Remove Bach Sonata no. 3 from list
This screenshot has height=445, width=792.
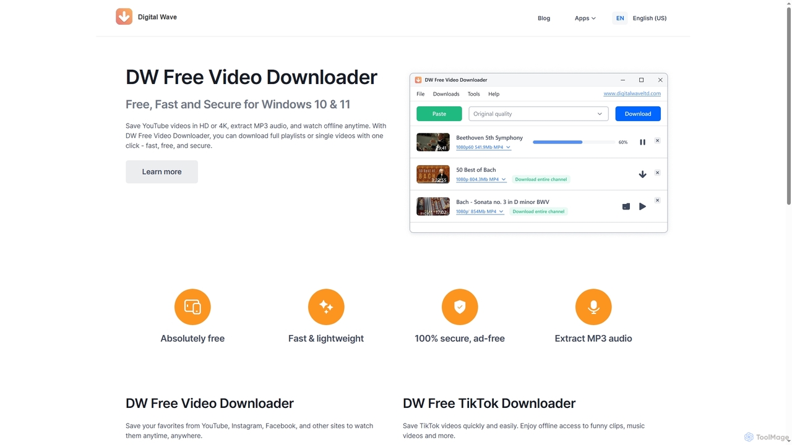click(x=657, y=200)
